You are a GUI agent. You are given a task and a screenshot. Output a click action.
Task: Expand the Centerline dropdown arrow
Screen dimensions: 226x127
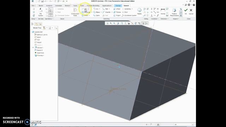[x=132, y=9]
